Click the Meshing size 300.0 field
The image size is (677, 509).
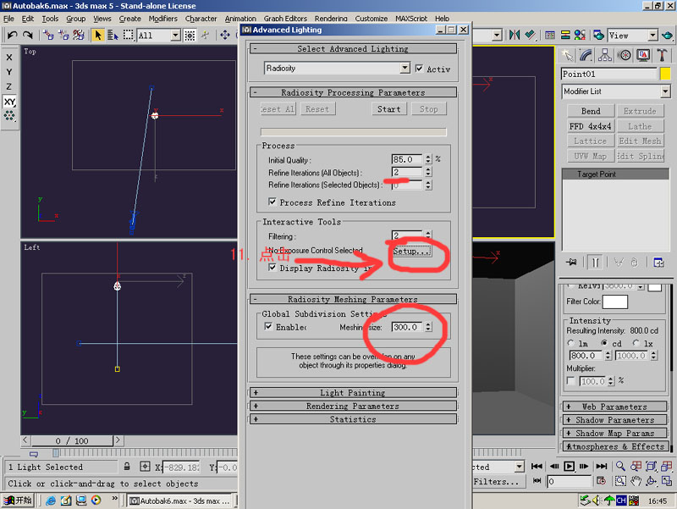[407, 327]
